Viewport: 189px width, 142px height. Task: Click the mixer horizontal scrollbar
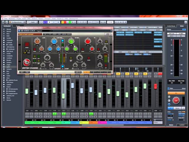pos(103,125)
